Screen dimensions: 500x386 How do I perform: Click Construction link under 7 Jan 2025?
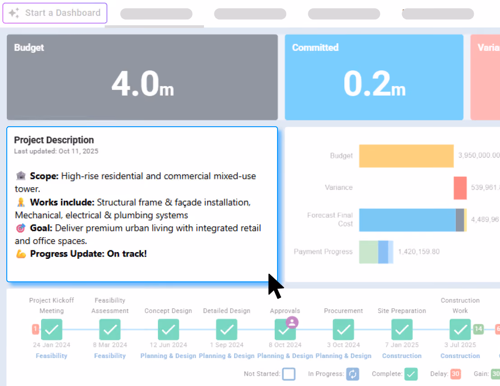pos(402,356)
